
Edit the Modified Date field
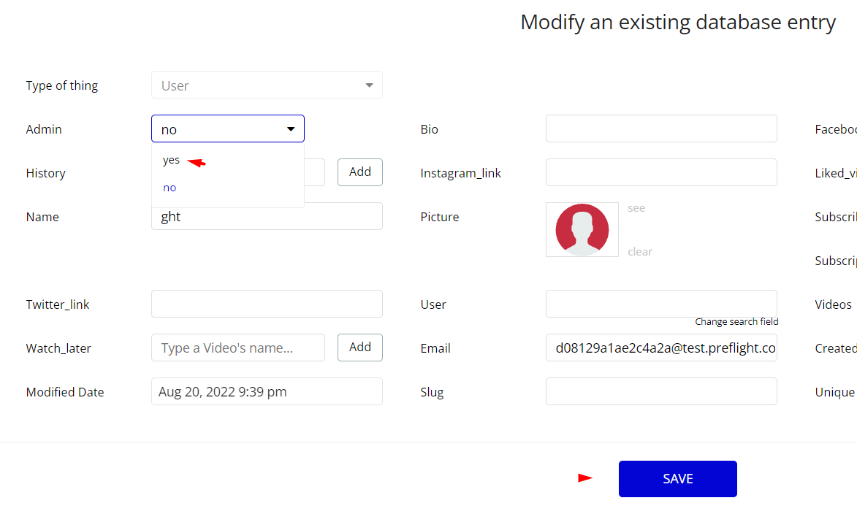(267, 391)
